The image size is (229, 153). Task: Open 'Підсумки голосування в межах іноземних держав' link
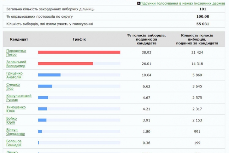click(183, 3)
